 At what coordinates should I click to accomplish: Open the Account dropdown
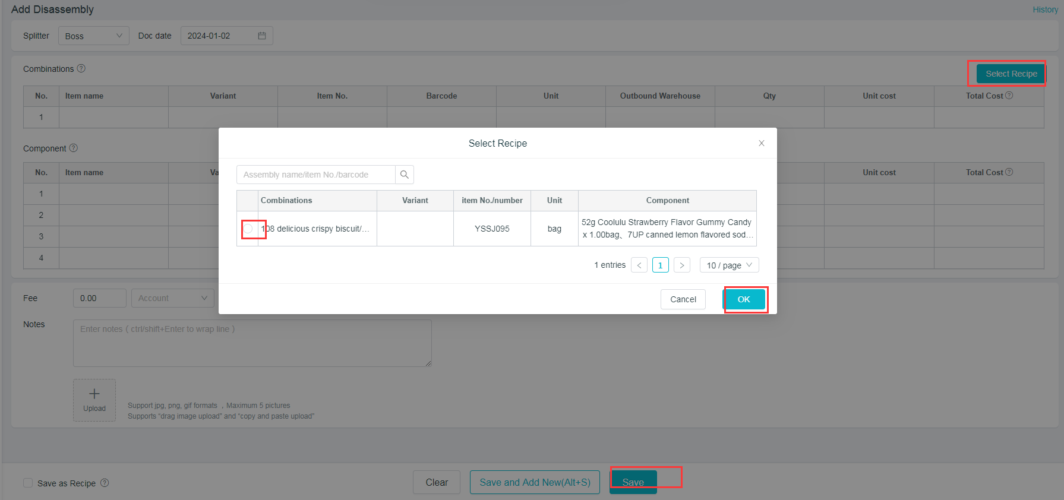172,298
